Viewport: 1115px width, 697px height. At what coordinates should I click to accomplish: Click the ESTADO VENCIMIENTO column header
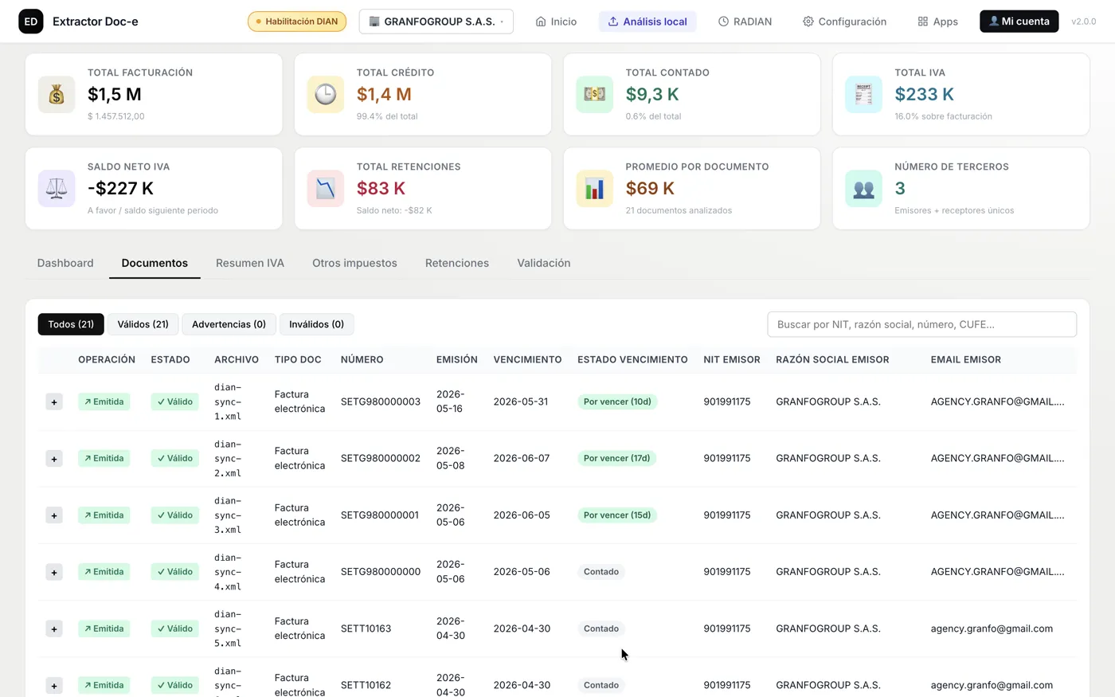(x=632, y=359)
